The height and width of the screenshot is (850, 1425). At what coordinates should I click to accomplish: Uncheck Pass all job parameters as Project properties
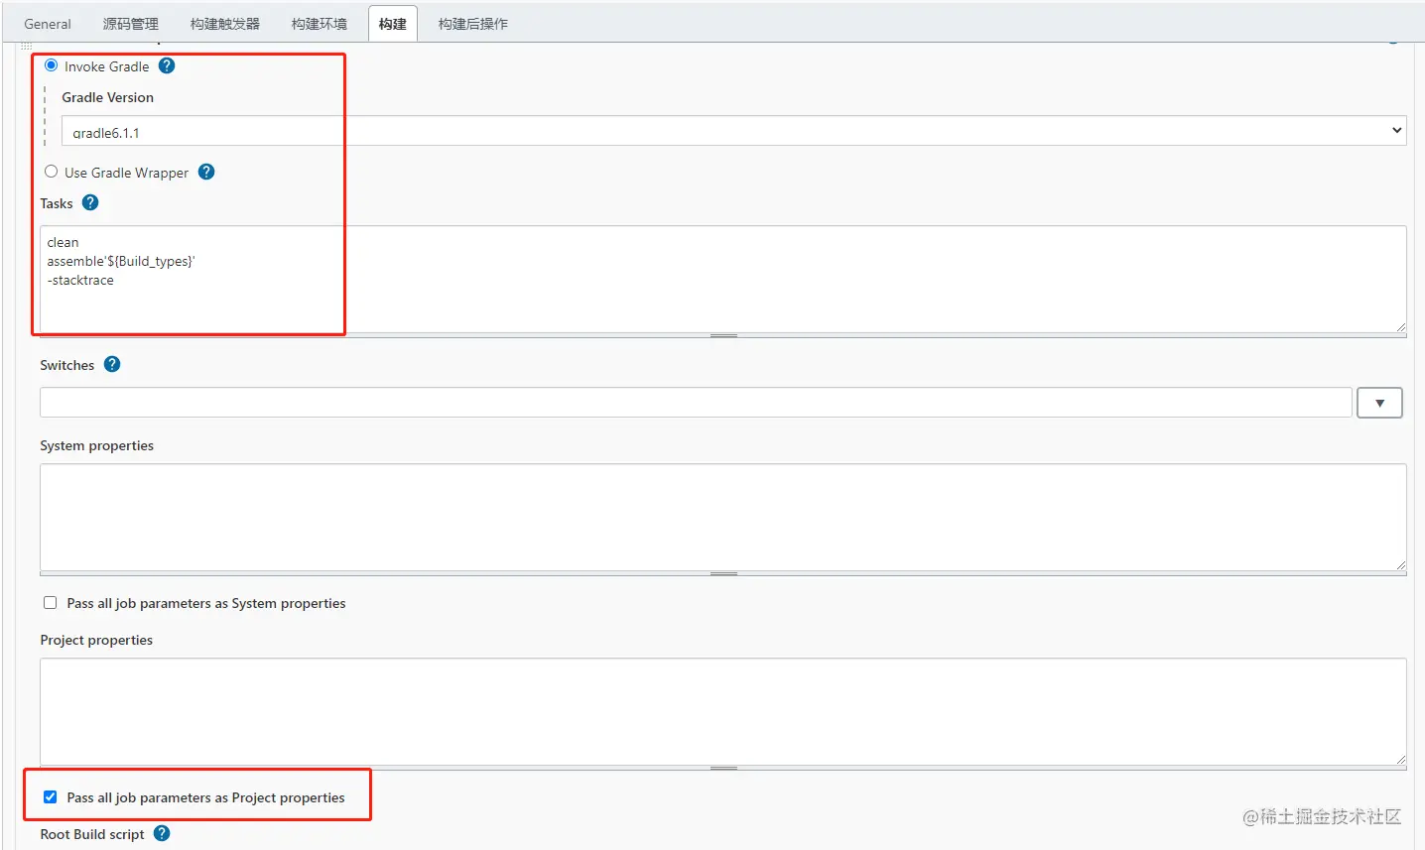click(x=50, y=796)
